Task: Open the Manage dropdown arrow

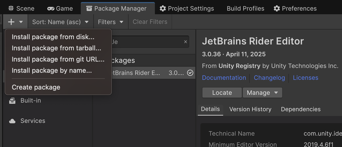Action: pyautogui.click(x=276, y=93)
